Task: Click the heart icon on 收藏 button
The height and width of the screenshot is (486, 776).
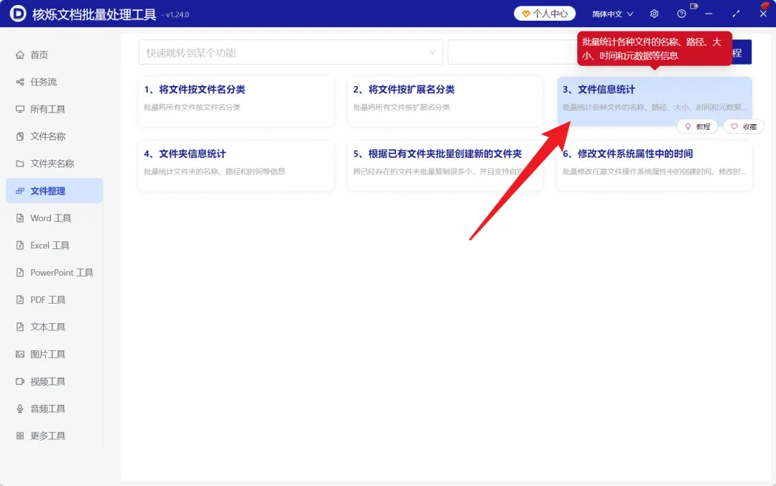Action: (x=734, y=126)
